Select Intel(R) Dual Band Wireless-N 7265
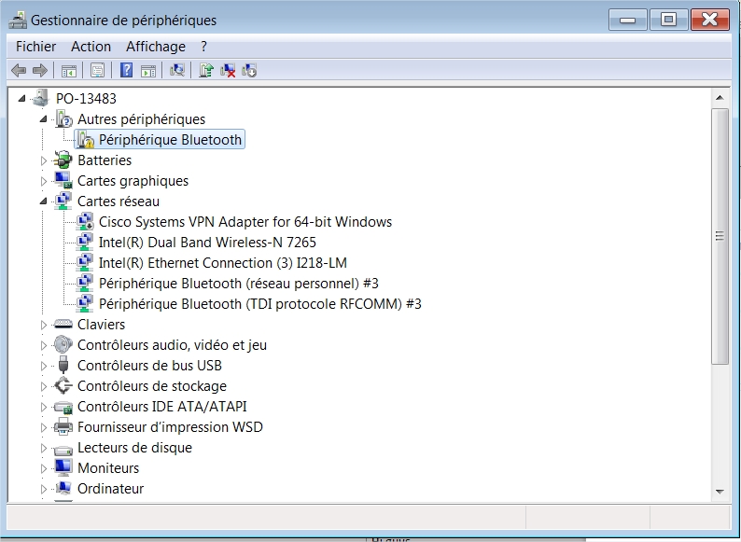 (207, 243)
